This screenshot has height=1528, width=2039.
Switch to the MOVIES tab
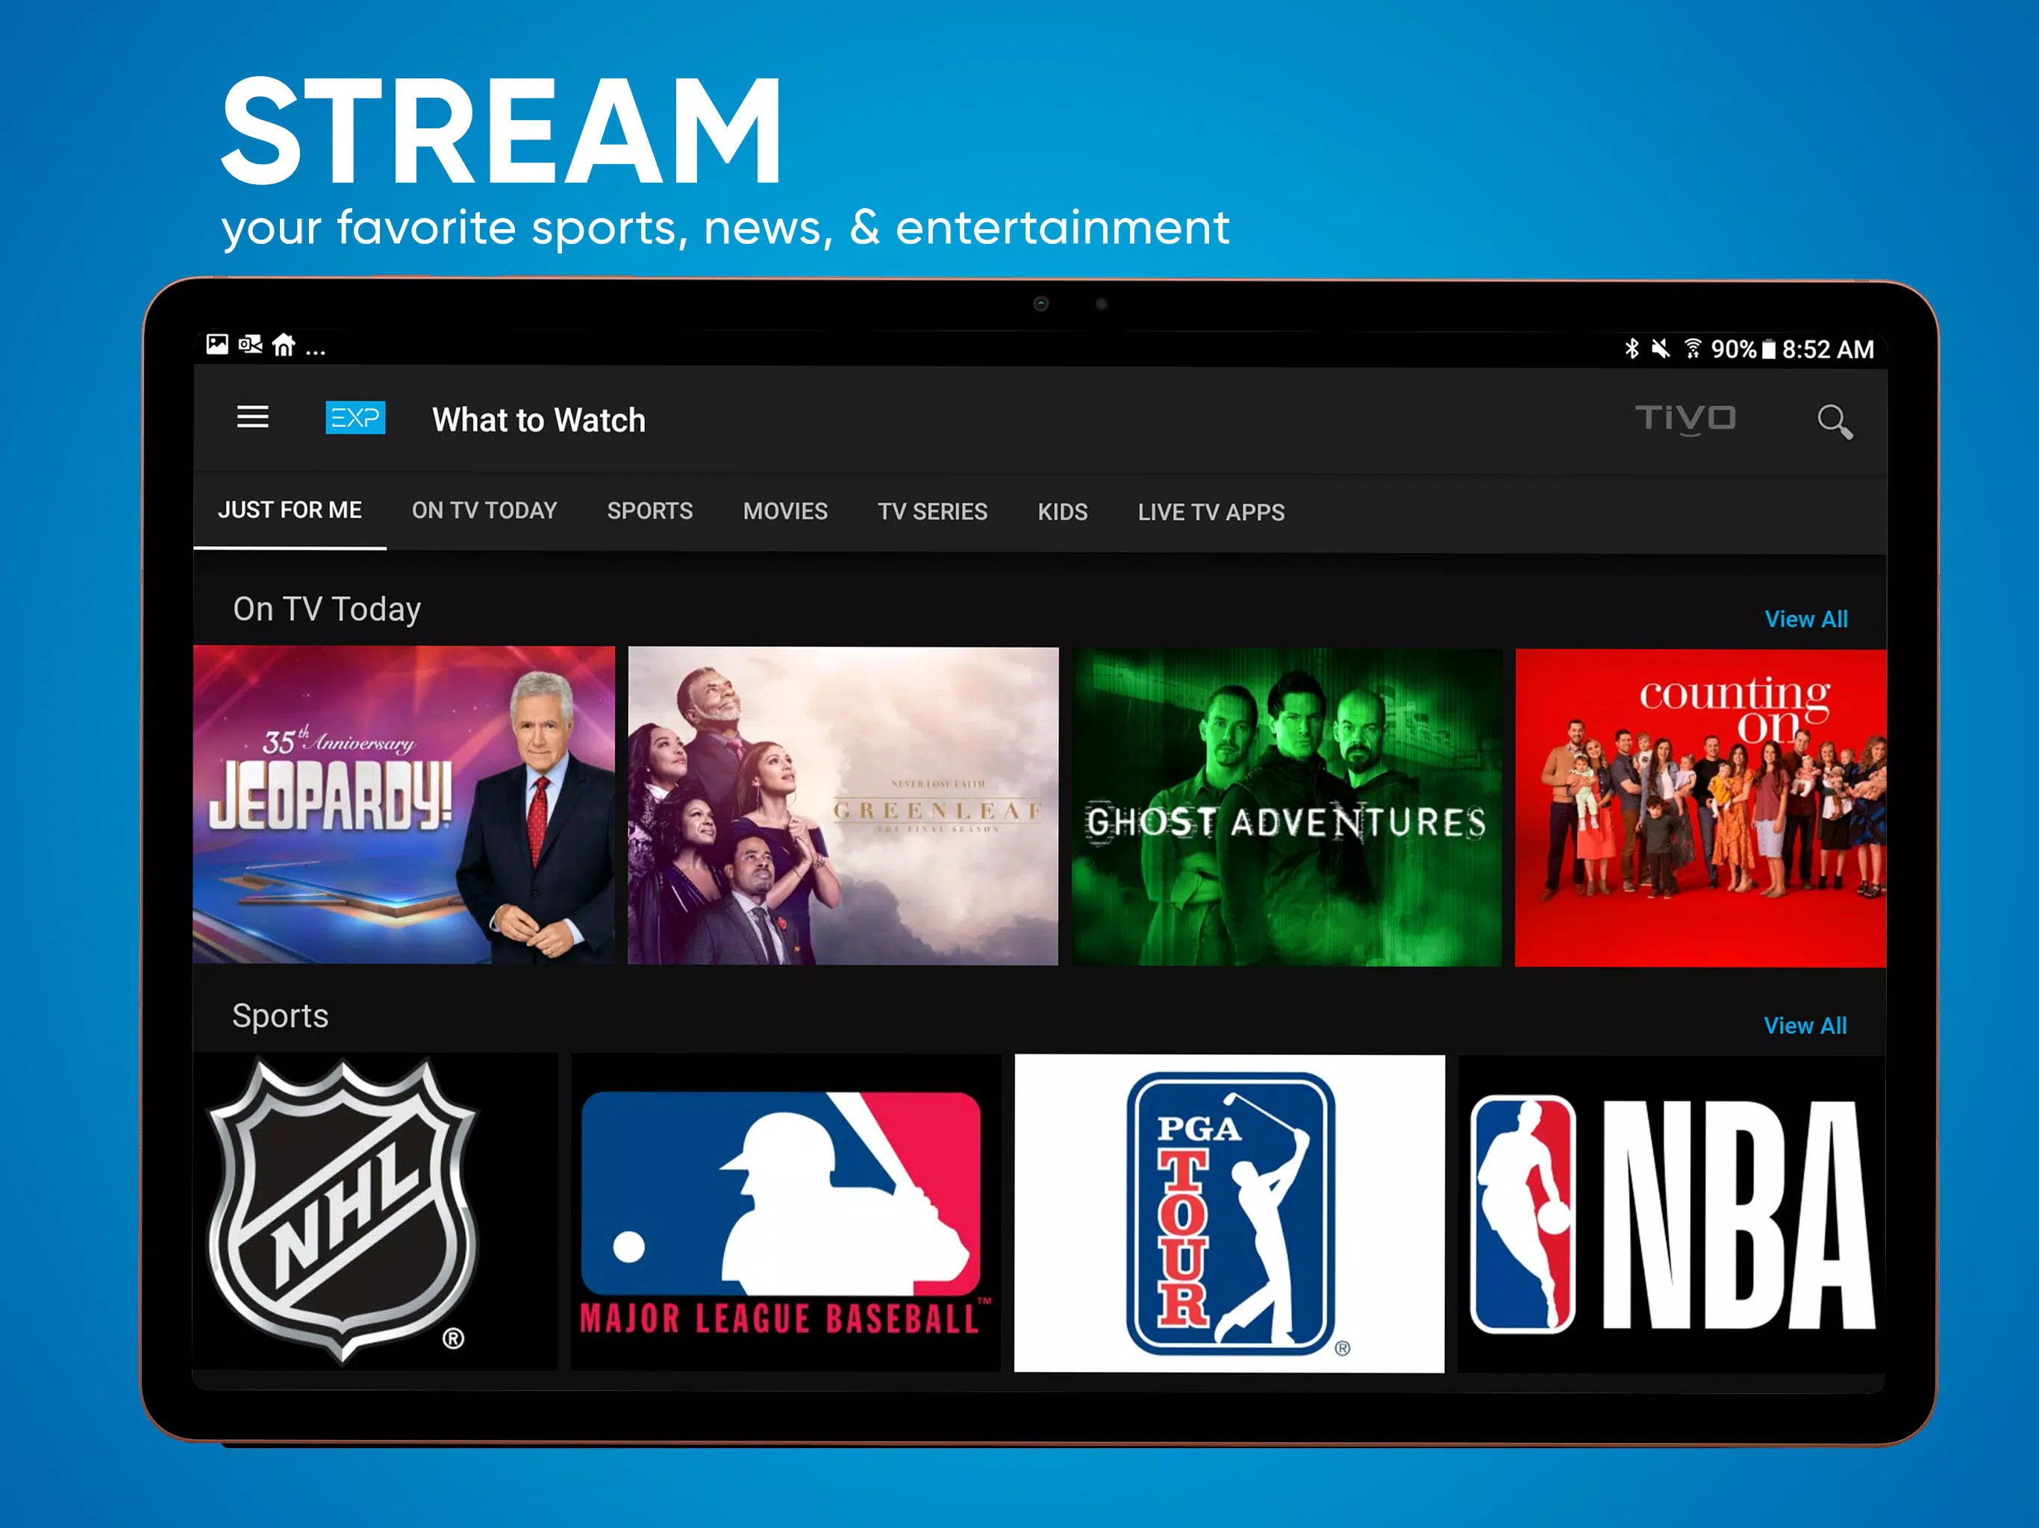pyautogui.click(x=784, y=512)
